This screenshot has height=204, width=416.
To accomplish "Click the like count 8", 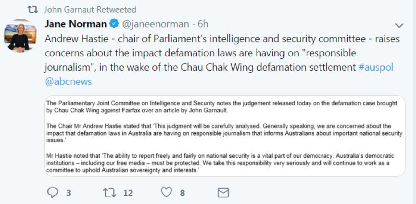I will pyautogui.click(x=182, y=193).
